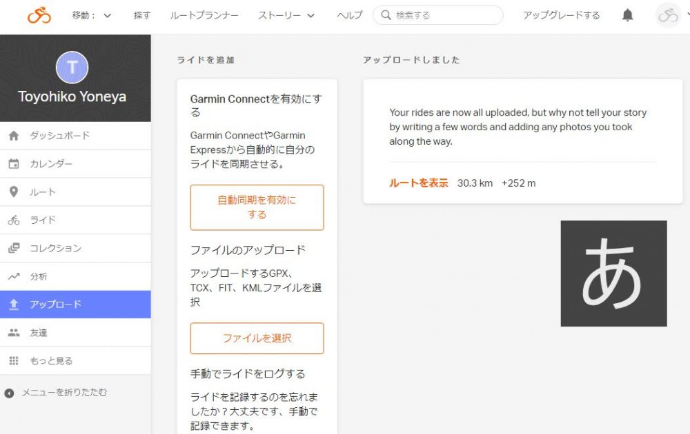Viewport: 690px width, 434px height.
Task: Click the 'Your rides are now all uploaded' message
Action: click(518, 127)
